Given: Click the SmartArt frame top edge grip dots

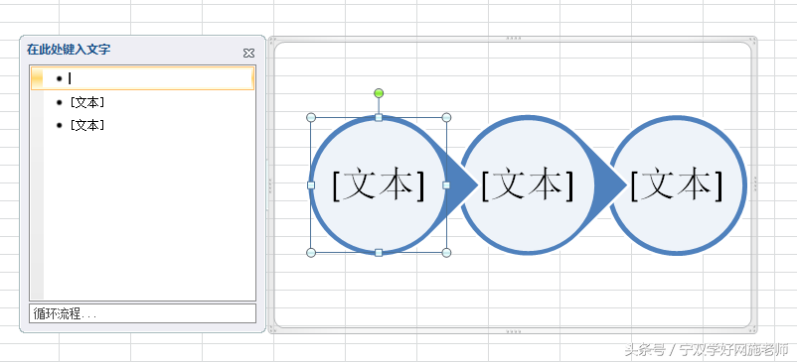Looking at the screenshot, I should 514,38.
